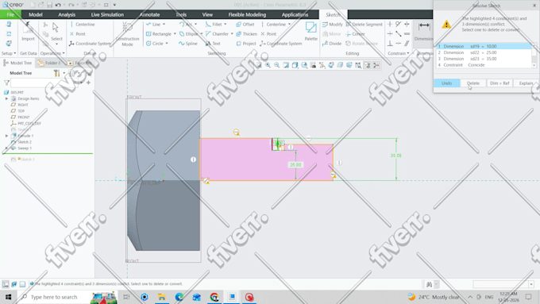Open Model Tree settings hammer icon
The width and height of the screenshot is (540, 304).
tap(56, 73)
